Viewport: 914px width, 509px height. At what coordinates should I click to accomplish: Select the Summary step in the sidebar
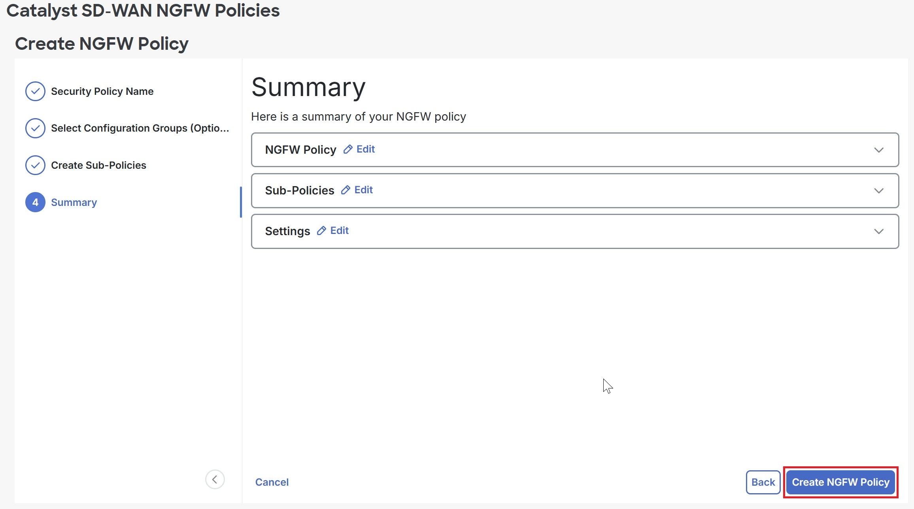(x=74, y=202)
